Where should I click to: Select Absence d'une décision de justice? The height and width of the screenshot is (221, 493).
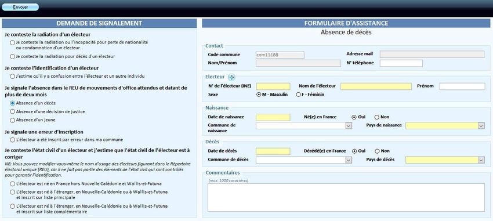click(12, 111)
